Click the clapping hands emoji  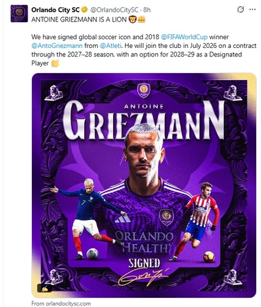55,63
